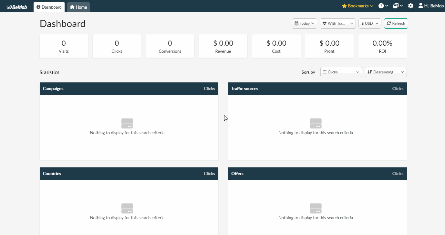
Task: Expand the Bookmarks menu
Action: [358, 6]
